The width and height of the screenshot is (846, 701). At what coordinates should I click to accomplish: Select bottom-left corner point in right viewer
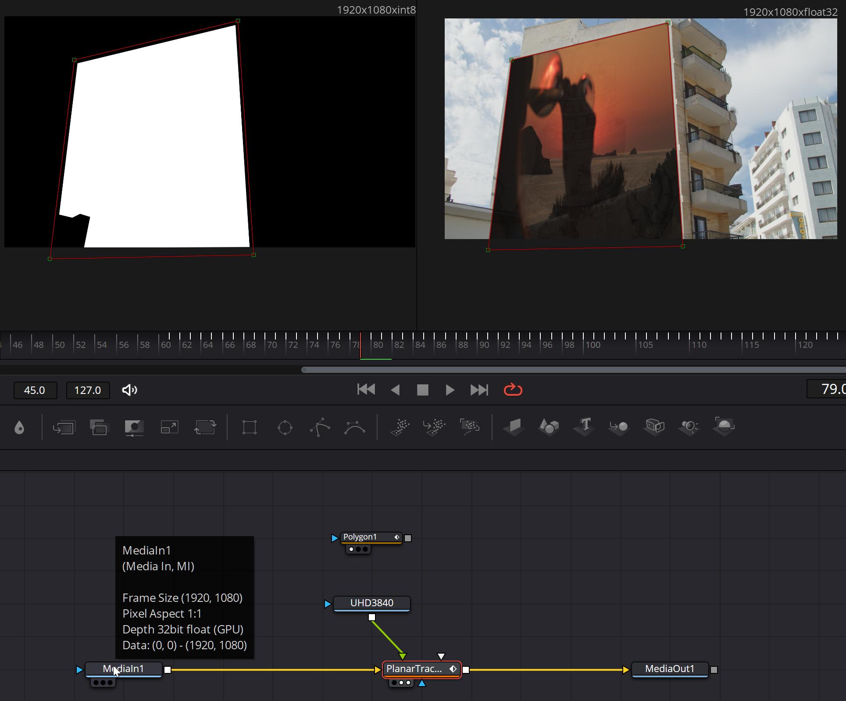click(488, 250)
